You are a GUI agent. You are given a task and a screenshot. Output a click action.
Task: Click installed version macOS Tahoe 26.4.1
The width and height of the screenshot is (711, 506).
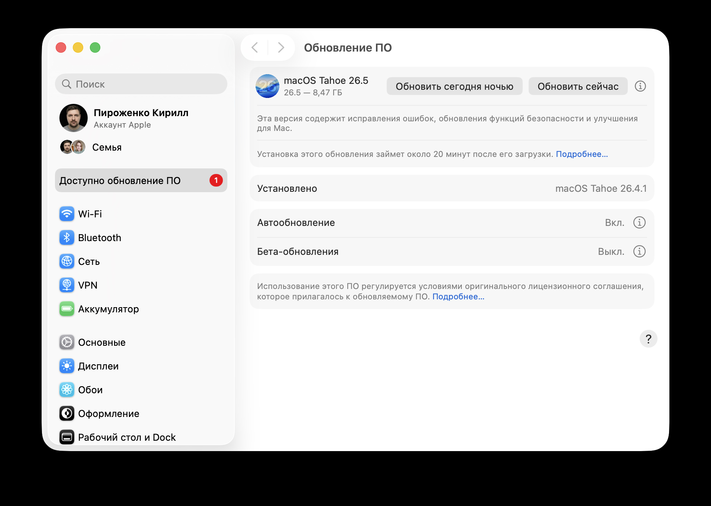click(601, 188)
